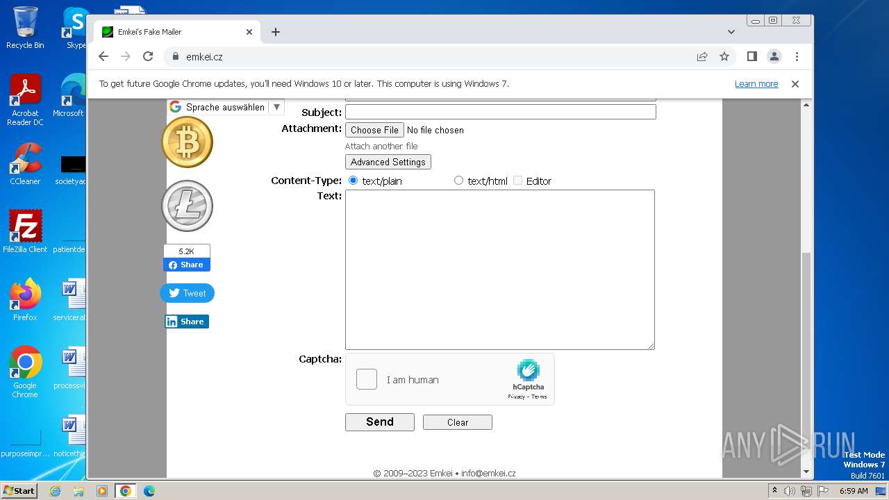Click the site lock icon

tap(175, 56)
